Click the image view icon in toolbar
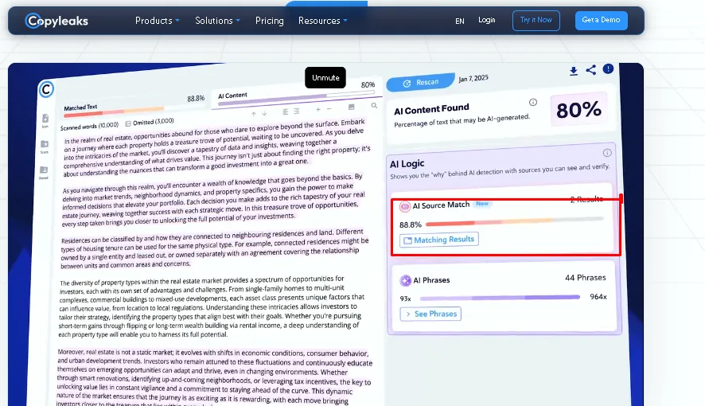The width and height of the screenshot is (705, 406). click(x=352, y=107)
